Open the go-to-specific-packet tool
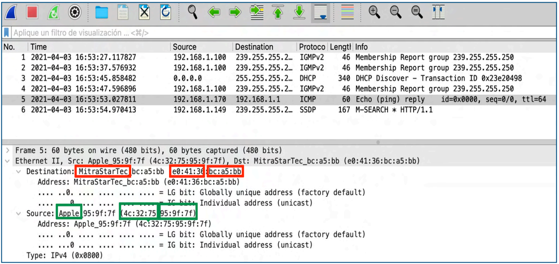Viewport: 559px width, 264px height. point(258,12)
